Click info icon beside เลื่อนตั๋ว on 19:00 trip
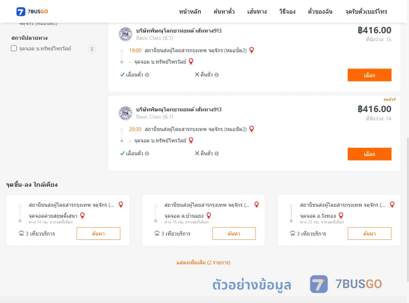This screenshot has height=303, width=409. [x=147, y=75]
